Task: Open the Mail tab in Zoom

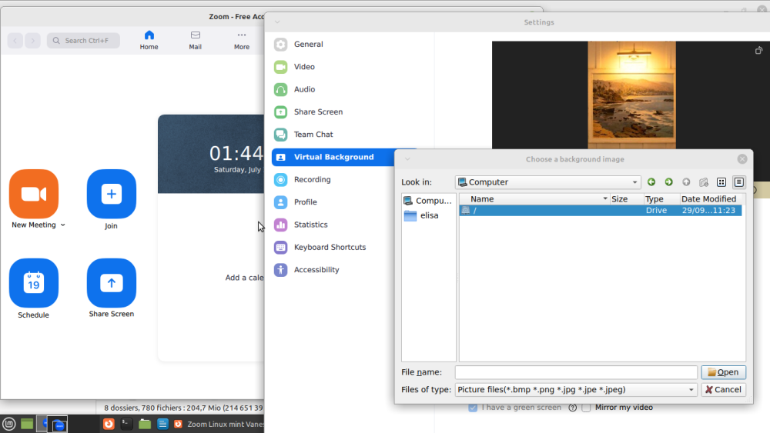Action: [196, 40]
